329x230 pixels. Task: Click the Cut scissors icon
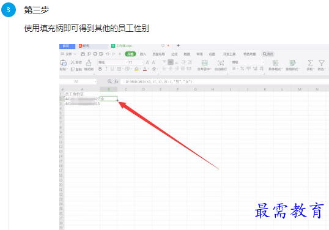pos(73,62)
